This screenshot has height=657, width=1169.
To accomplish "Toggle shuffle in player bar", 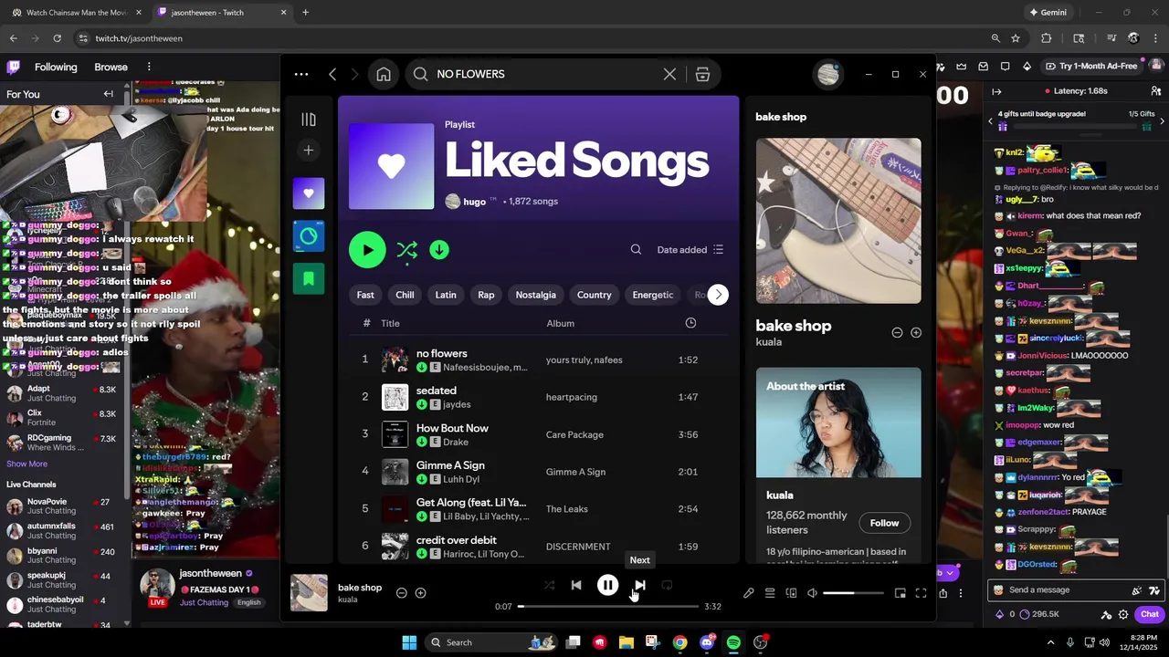I will (x=549, y=585).
